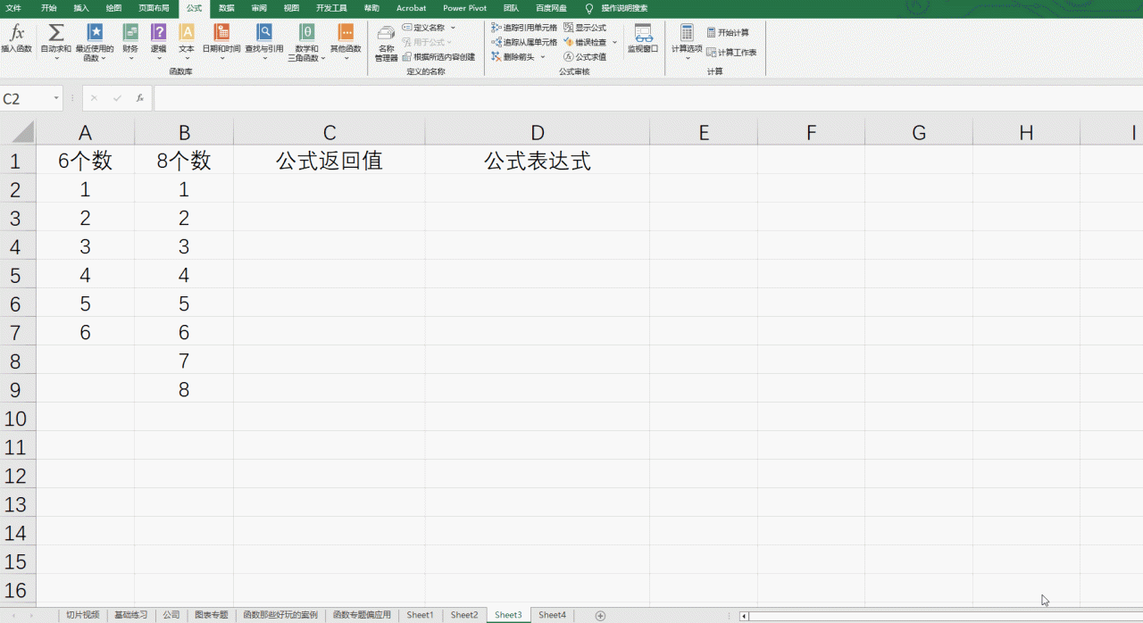Open the 监视窗口 watch window
The width and height of the screenshot is (1143, 623).
643,38
